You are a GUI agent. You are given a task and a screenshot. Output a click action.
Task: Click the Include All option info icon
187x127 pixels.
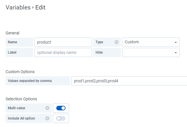[47, 118]
